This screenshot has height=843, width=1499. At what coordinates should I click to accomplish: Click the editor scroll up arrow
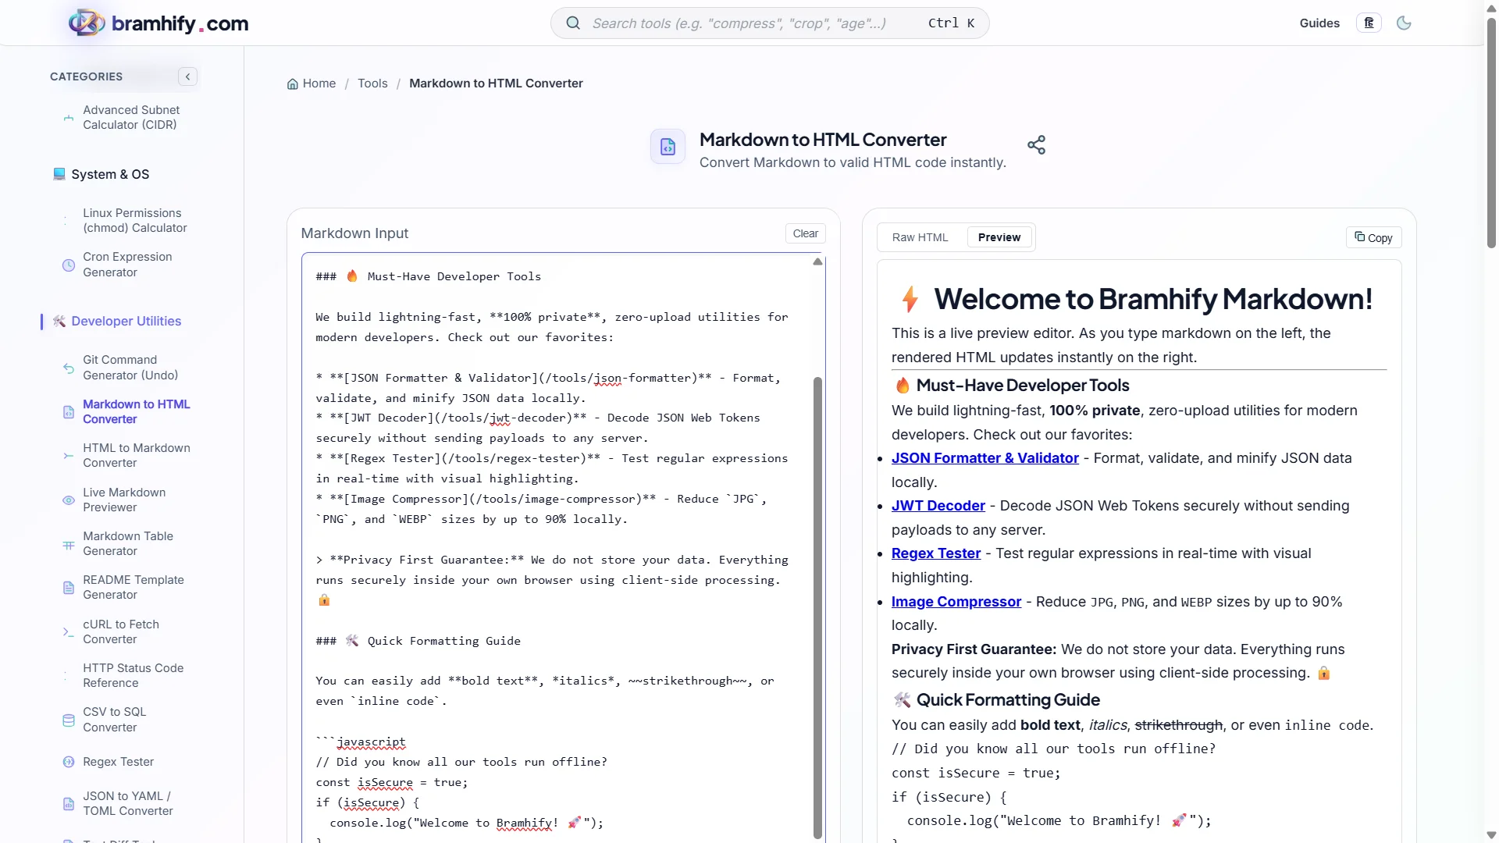pos(817,262)
